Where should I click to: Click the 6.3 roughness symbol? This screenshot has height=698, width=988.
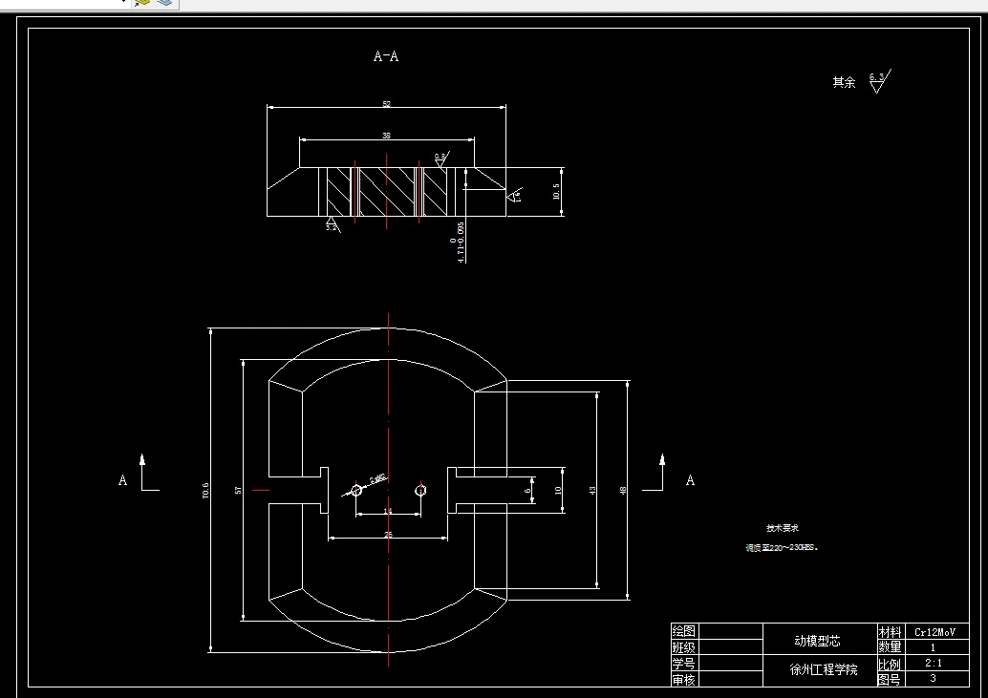(880, 81)
